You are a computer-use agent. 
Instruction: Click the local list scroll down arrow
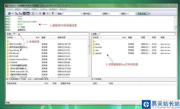[x=89, y=76]
